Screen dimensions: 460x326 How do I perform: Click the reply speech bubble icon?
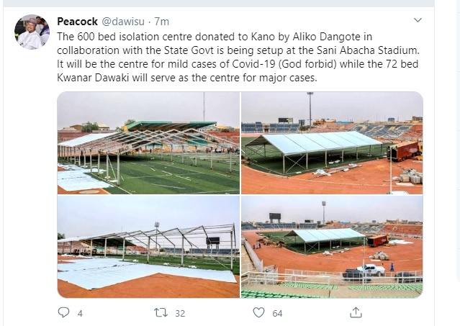tap(64, 312)
